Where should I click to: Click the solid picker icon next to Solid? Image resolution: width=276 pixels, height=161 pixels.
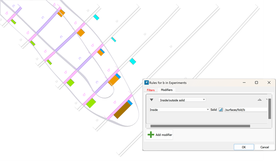click(x=221, y=110)
